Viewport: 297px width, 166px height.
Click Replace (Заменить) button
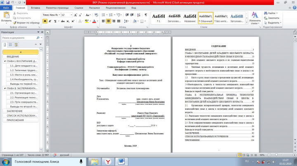coord(272,18)
